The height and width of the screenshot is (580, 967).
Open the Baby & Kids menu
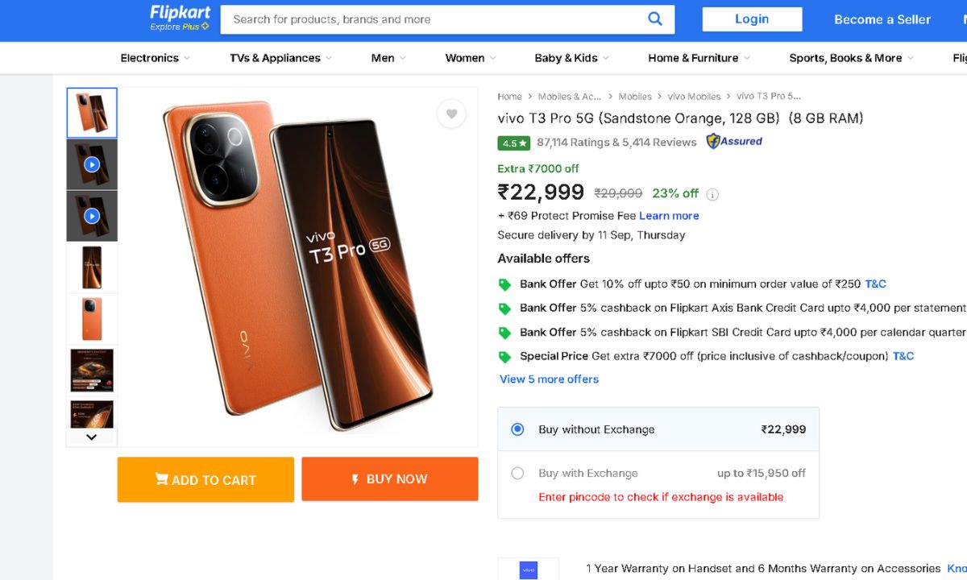coord(571,58)
